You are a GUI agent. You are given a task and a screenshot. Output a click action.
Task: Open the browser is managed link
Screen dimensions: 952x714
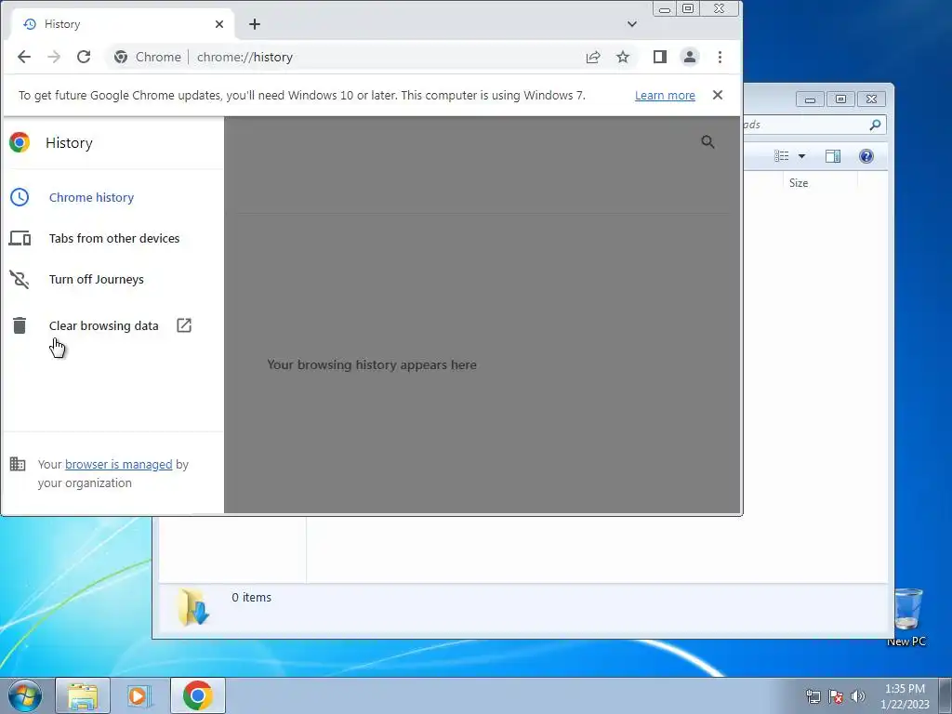tap(118, 465)
